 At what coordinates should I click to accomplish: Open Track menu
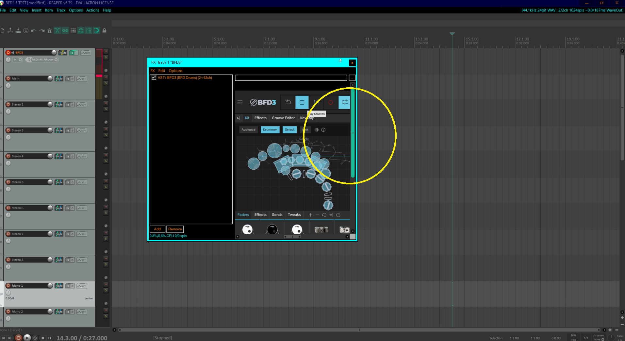61,10
